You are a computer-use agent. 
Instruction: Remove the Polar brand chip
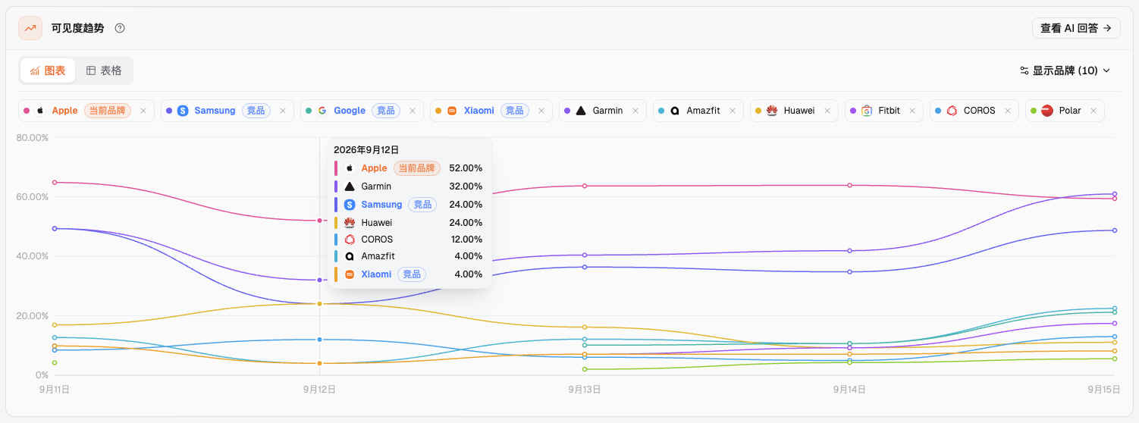[1094, 111]
